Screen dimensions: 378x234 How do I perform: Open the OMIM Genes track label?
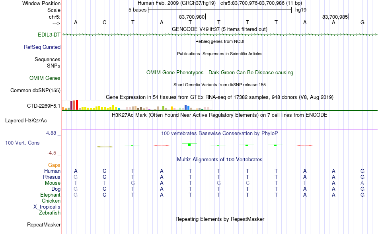tap(45, 78)
